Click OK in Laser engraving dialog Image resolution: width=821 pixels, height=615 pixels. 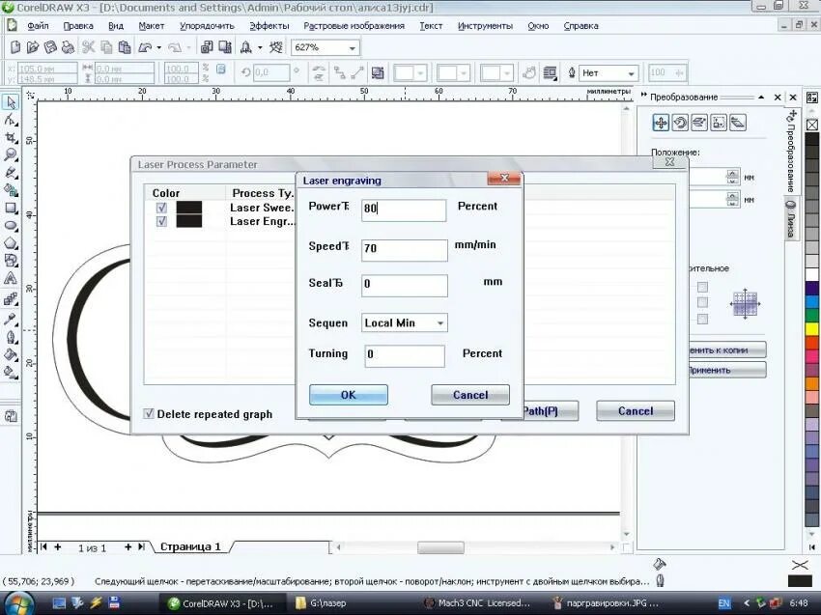pyautogui.click(x=348, y=395)
